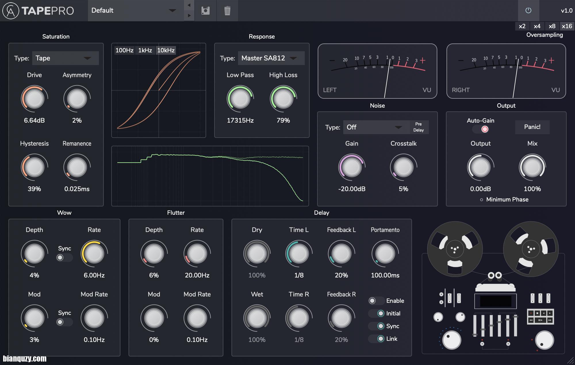The image size is (575, 365).
Task: Click the resize grip in the corner
Action: (x=570, y=360)
